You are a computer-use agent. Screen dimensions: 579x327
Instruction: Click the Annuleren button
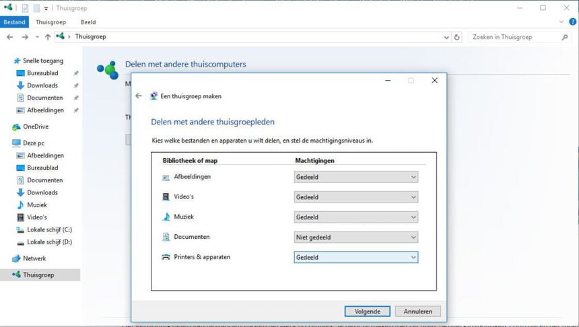[417, 312]
